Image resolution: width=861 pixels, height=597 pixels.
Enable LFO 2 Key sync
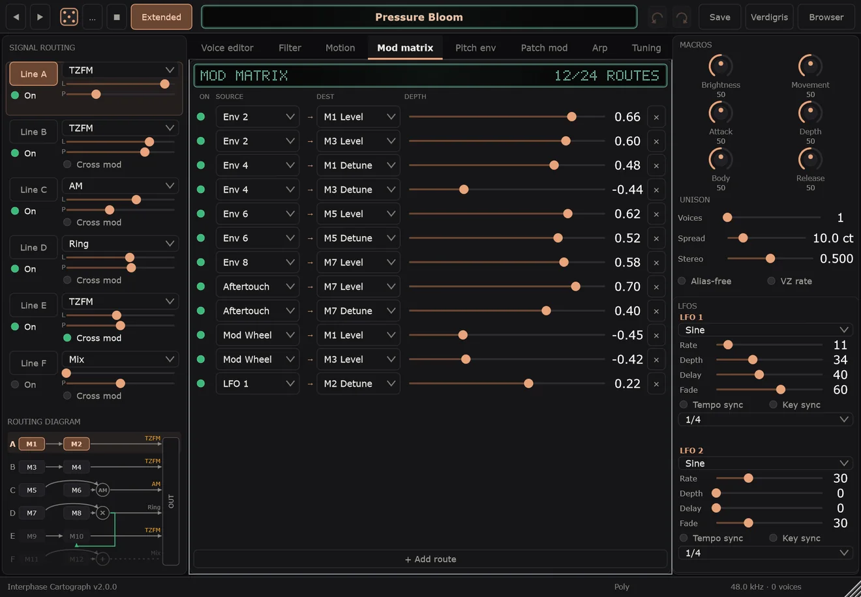(x=794, y=538)
